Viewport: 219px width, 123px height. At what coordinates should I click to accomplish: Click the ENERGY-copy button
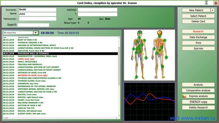tap(198, 102)
